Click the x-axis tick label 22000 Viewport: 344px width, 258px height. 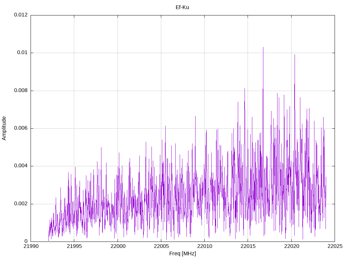coord(118,246)
